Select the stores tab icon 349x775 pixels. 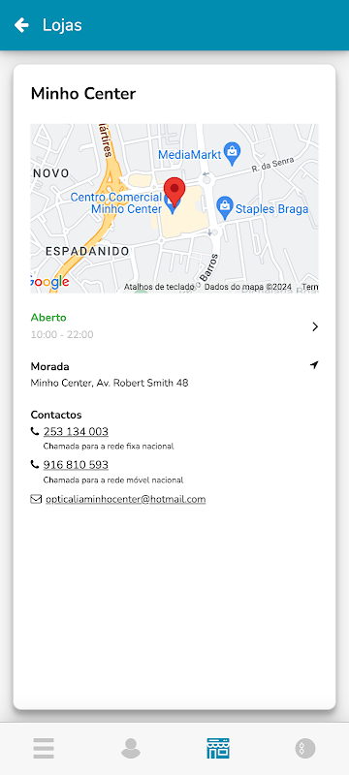(x=218, y=748)
